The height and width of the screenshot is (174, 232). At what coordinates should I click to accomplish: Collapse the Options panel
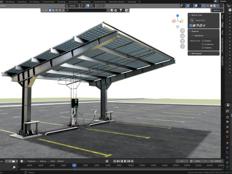190,31
